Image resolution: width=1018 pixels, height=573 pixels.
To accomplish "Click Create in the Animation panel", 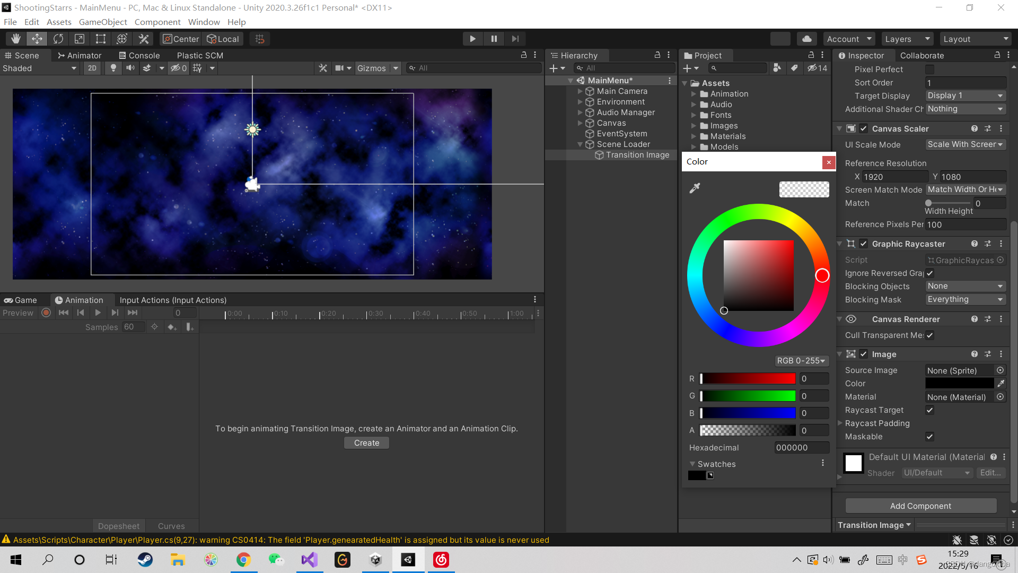I will pyautogui.click(x=366, y=442).
